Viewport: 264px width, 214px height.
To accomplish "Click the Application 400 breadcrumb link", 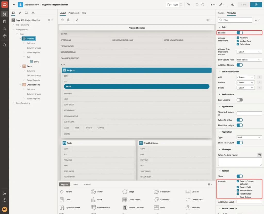I will tap(31, 5).
